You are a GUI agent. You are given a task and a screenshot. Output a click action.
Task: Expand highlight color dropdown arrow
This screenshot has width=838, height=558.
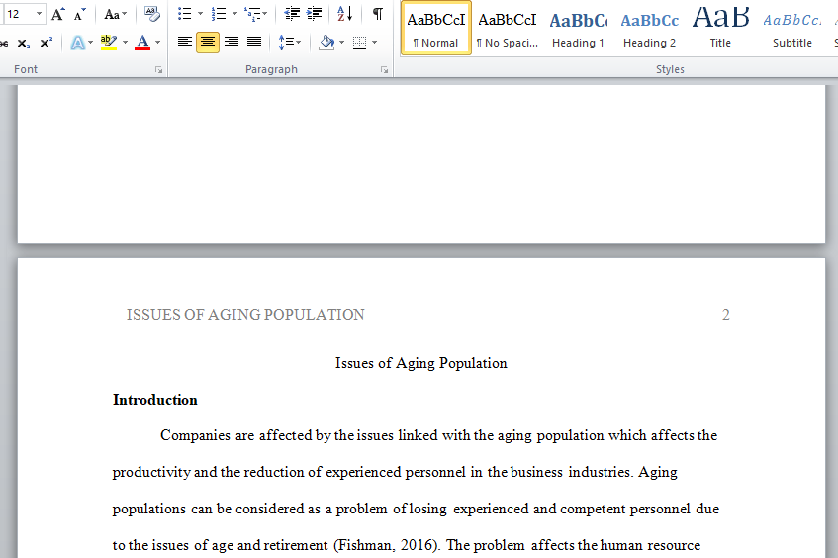click(x=125, y=43)
